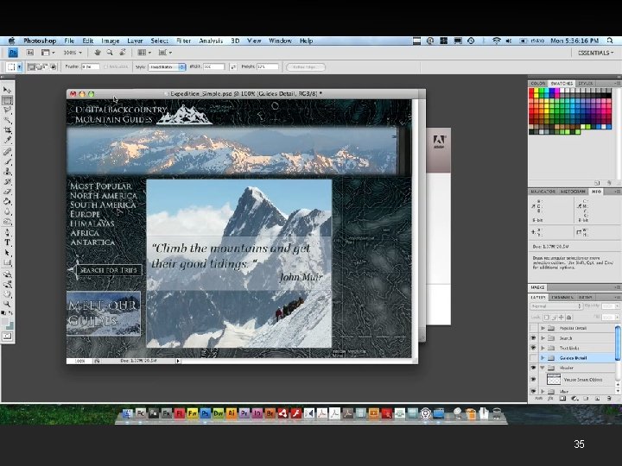Select the Zoom tool in the toolbox
The width and height of the screenshot is (622, 466).
[7, 304]
